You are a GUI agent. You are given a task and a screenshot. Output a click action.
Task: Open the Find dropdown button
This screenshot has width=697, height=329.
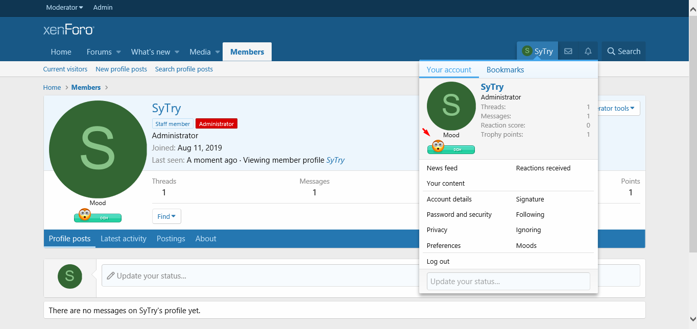point(166,216)
